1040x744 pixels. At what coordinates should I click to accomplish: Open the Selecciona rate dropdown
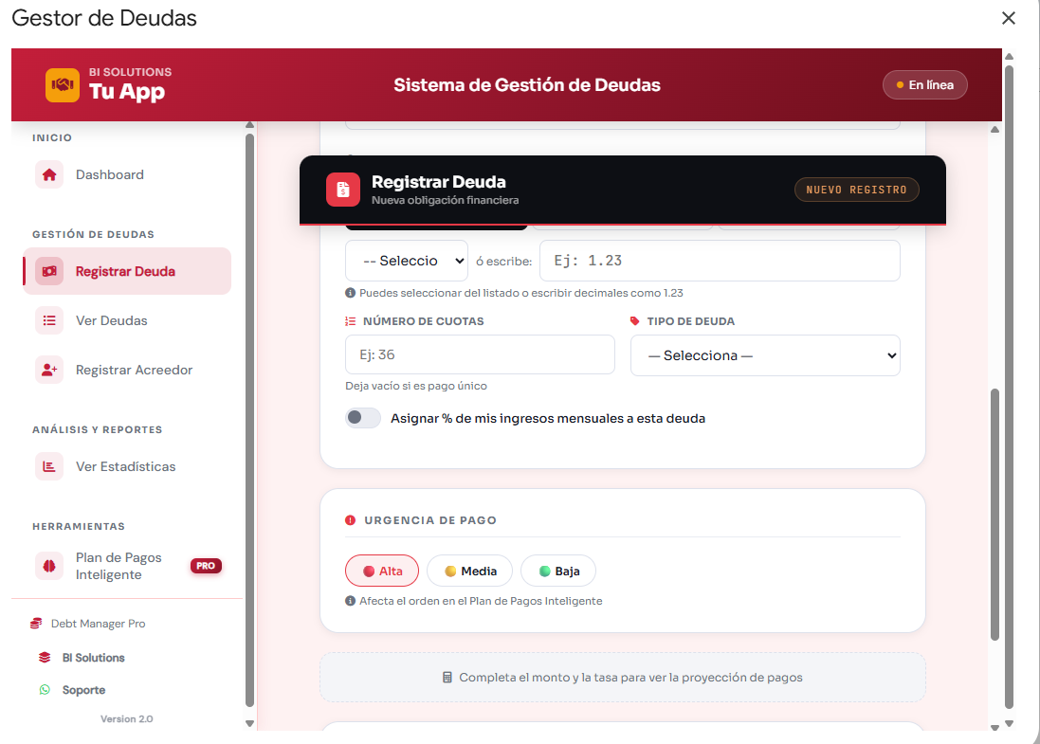pos(407,262)
